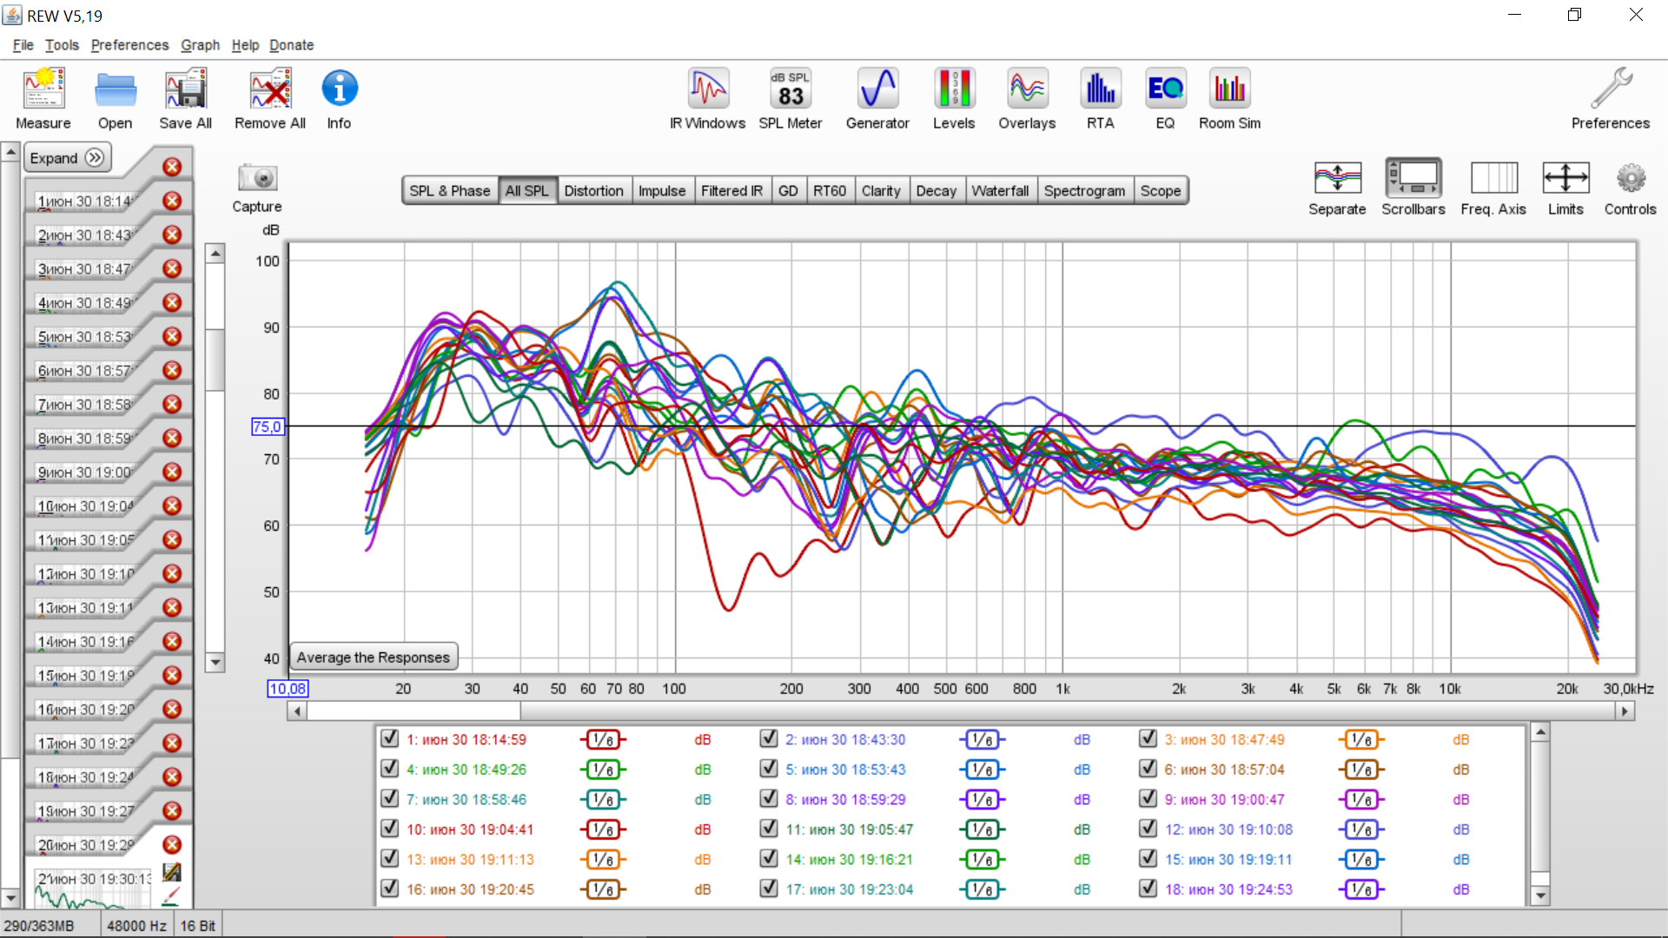Click Average the Responses button

(x=374, y=657)
